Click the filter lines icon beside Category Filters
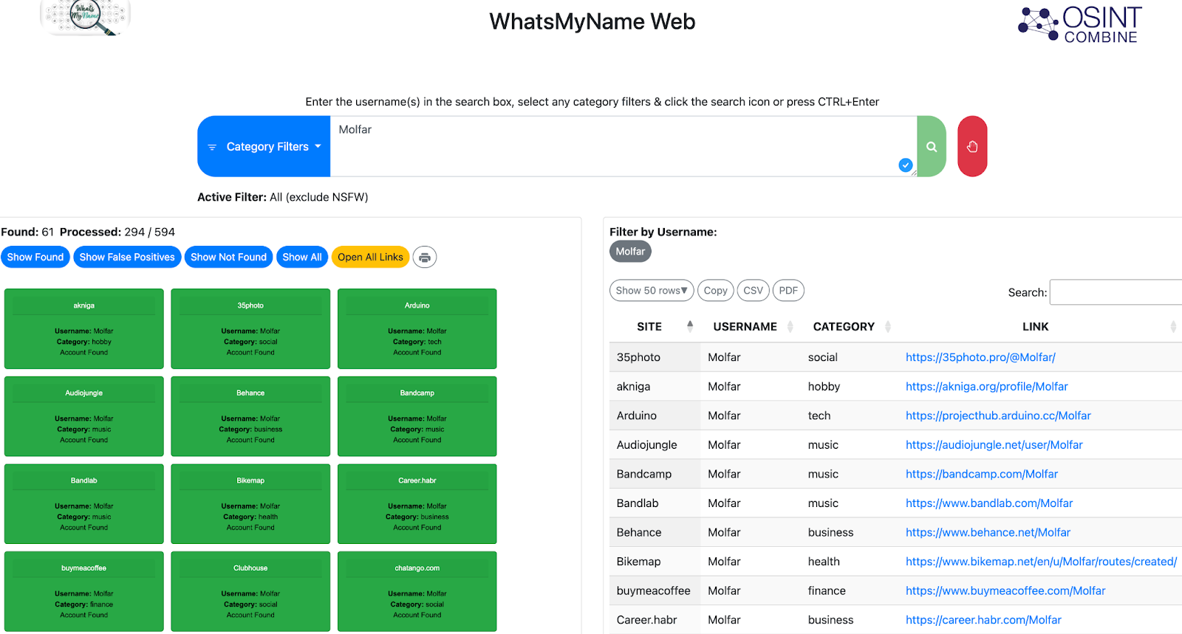Screen dimensions: 1182x634 click(x=212, y=147)
